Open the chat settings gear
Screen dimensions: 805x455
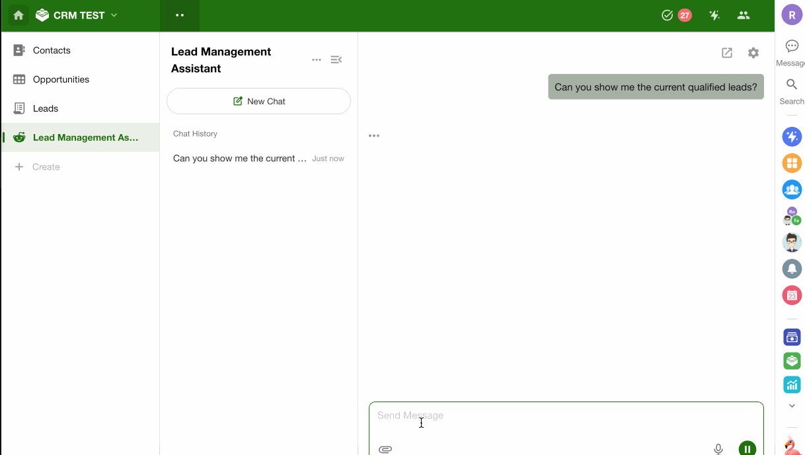[x=753, y=53]
